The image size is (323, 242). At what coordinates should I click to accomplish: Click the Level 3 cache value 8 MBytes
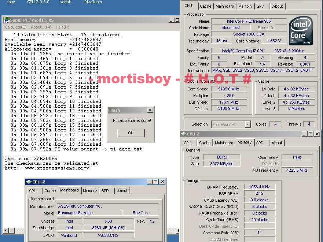297,108
